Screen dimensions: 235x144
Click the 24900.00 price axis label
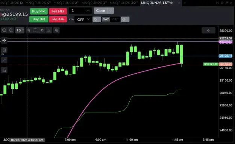click(226, 130)
